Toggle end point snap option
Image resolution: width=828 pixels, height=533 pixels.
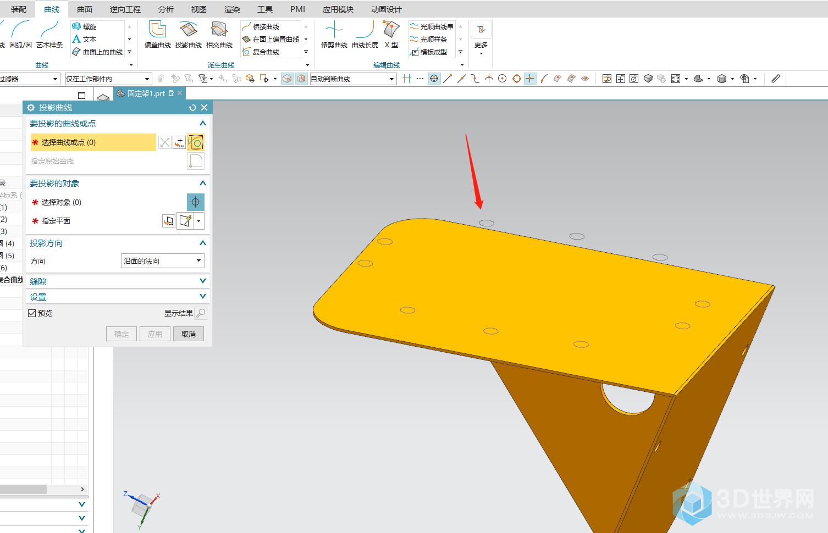point(448,79)
